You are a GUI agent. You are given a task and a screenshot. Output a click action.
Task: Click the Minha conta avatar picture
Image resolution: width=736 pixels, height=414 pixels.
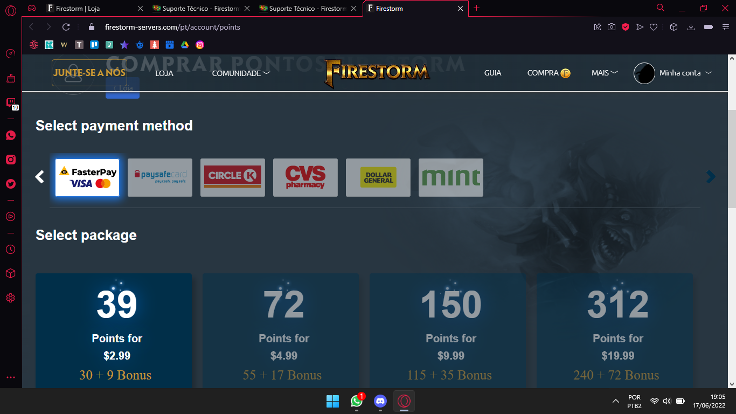(644, 73)
